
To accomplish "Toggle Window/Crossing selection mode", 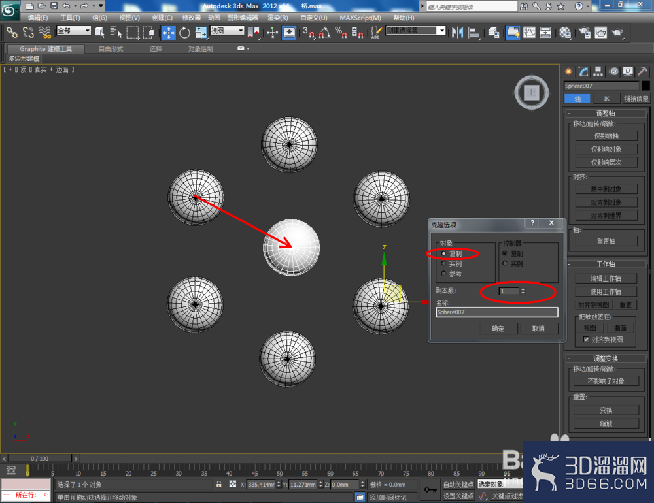I will (x=148, y=33).
